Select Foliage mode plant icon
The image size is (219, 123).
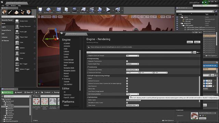pyautogui.click(x=23, y=12)
